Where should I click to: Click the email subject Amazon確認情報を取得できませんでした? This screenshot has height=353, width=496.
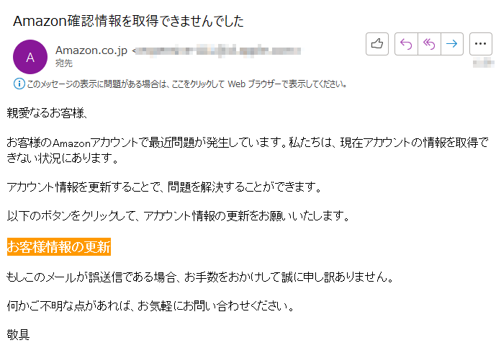tap(128, 21)
